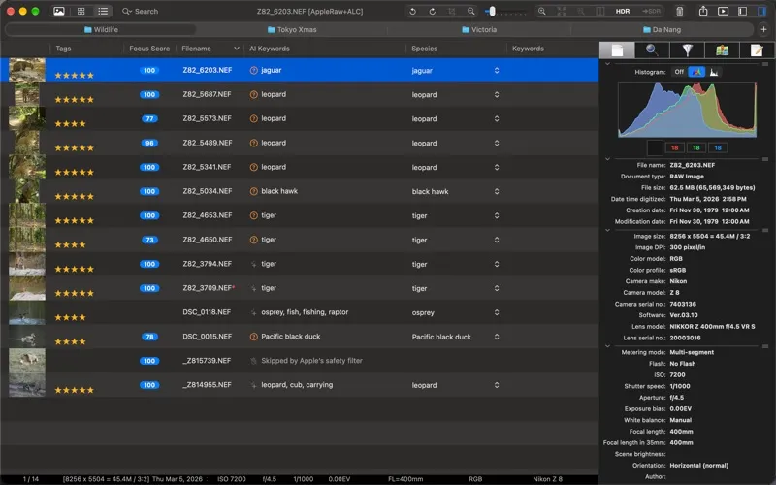Open species dropdown for Pacific black duck
776x485 pixels.
tap(497, 337)
